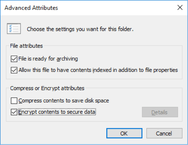
Task: Click the 'Allow this file to have contents indexed' label
Action: (98, 70)
